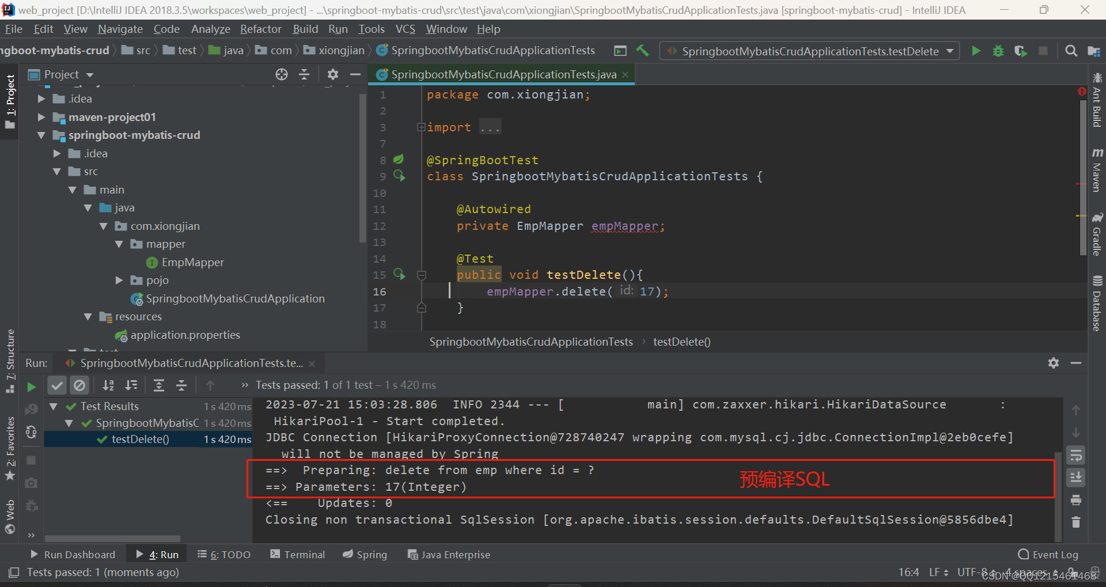Collapse the mapper package
The width and height of the screenshot is (1106, 587).
coord(119,244)
